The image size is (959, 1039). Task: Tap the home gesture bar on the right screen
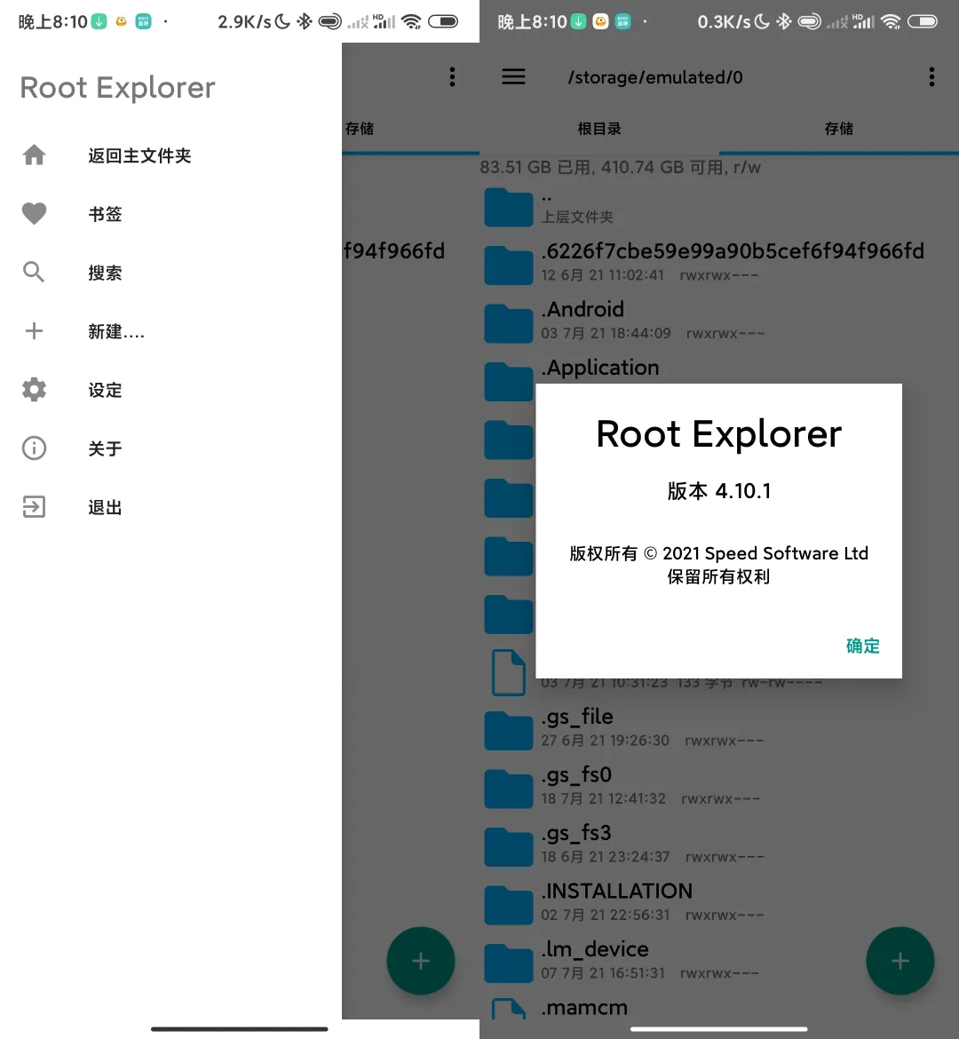(719, 1029)
